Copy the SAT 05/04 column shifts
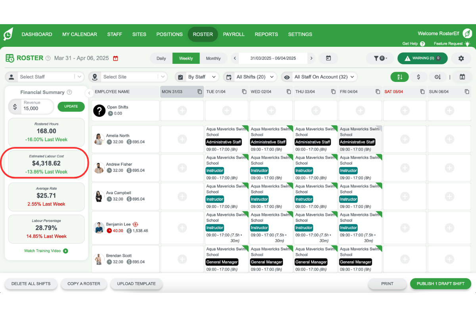 pos(422,92)
